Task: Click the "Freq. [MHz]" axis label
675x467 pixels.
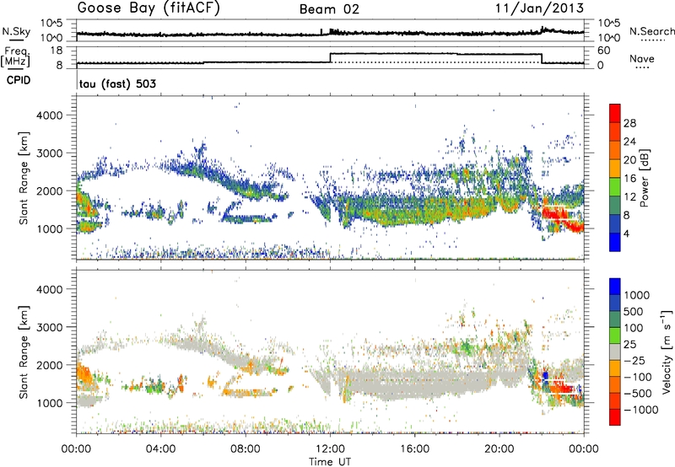Action: (x=16, y=56)
